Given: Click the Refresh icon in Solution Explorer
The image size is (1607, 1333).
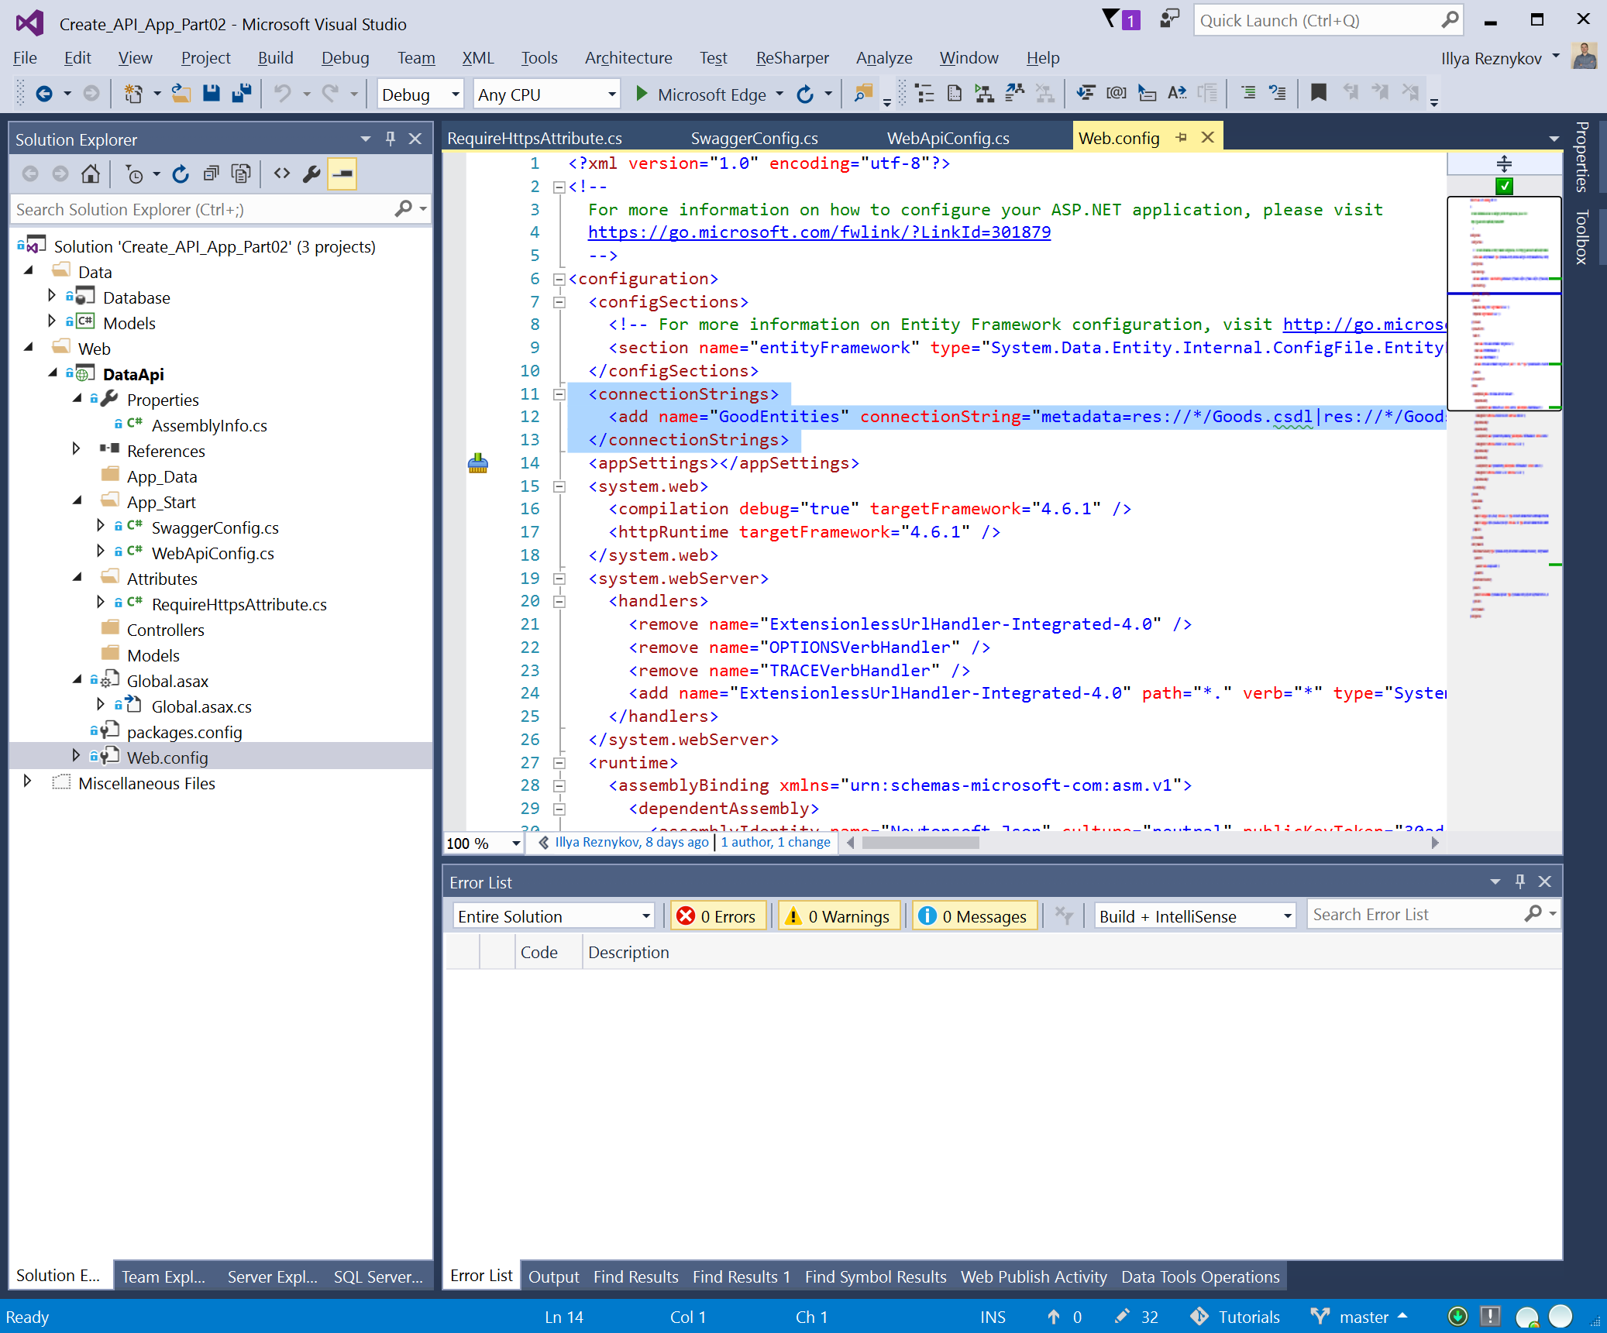Looking at the screenshot, I should [x=181, y=174].
